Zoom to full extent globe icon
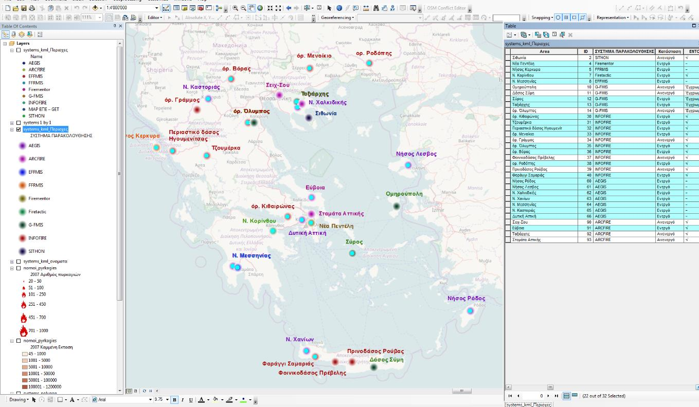 point(260,8)
